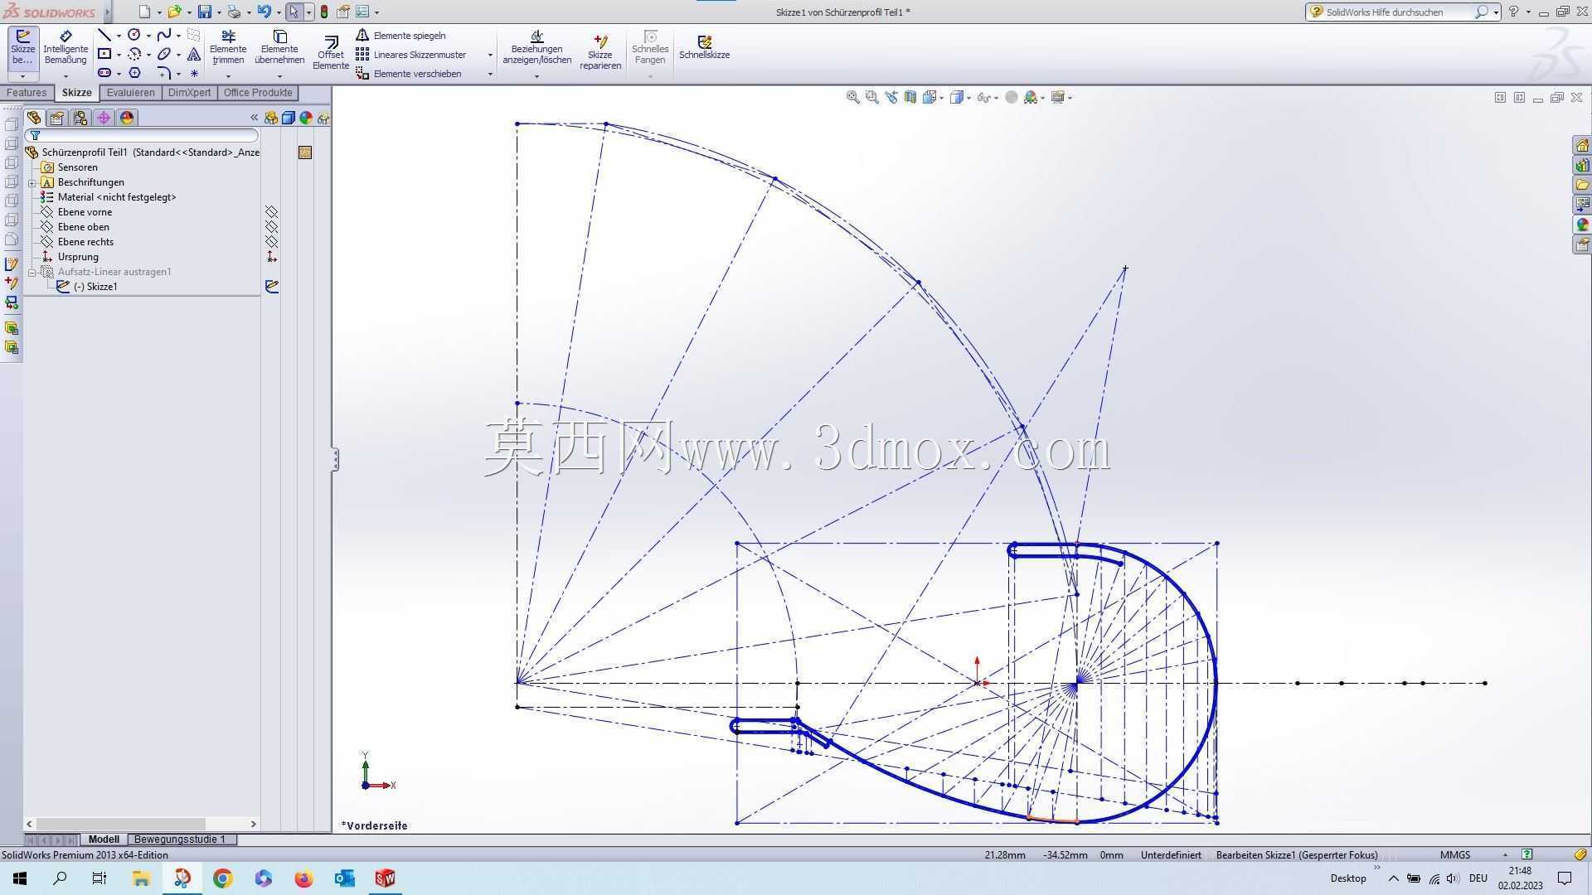The width and height of the screenshot is (1592, 895).
Task: Open Appearances tab in task pane
Action: [1582, 225]
